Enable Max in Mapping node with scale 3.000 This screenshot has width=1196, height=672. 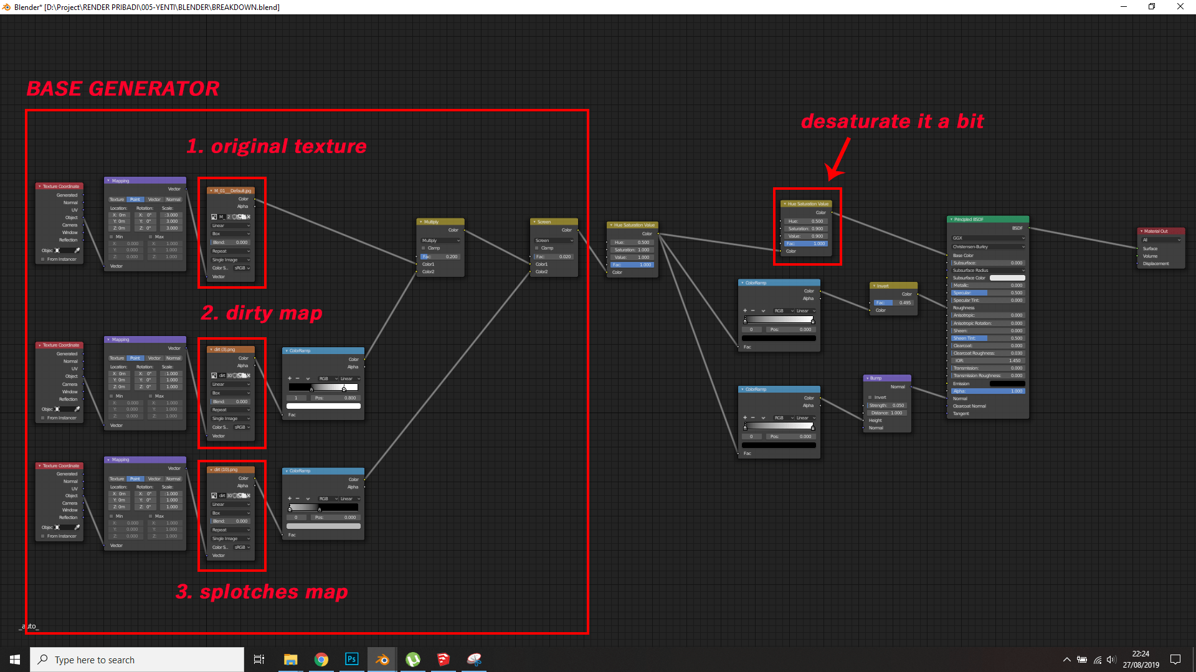pos(151,237)
